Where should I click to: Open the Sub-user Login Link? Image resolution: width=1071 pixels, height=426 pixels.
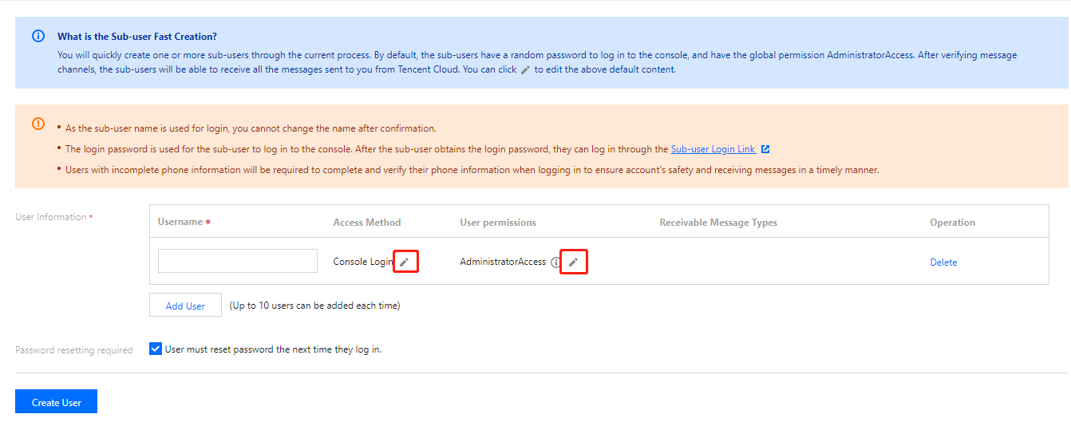tap(712, 149)
